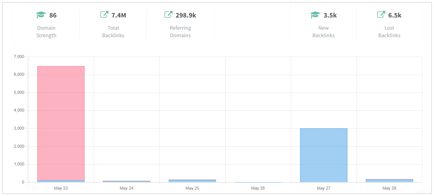Select the 7.4M total backlinks figure
Image resolution: width=434 pixels, height=196 pixels.
click(119, 15)
